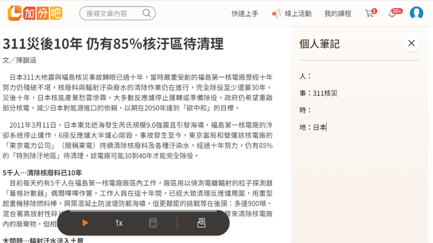Click the megaphone icon beside 線上活動

(277, 13)
